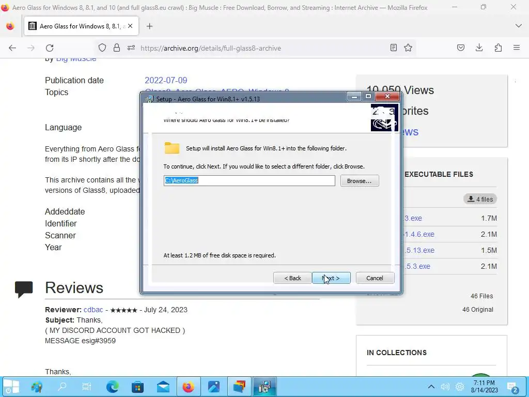Open the .5.3.exe file link
The height and width of the screenshot is (397, 529).
click(417, 266)
